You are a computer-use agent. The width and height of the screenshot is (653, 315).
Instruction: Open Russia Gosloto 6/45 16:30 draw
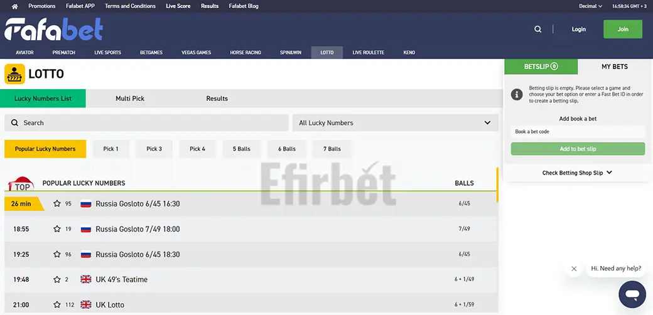pos(251,204)
